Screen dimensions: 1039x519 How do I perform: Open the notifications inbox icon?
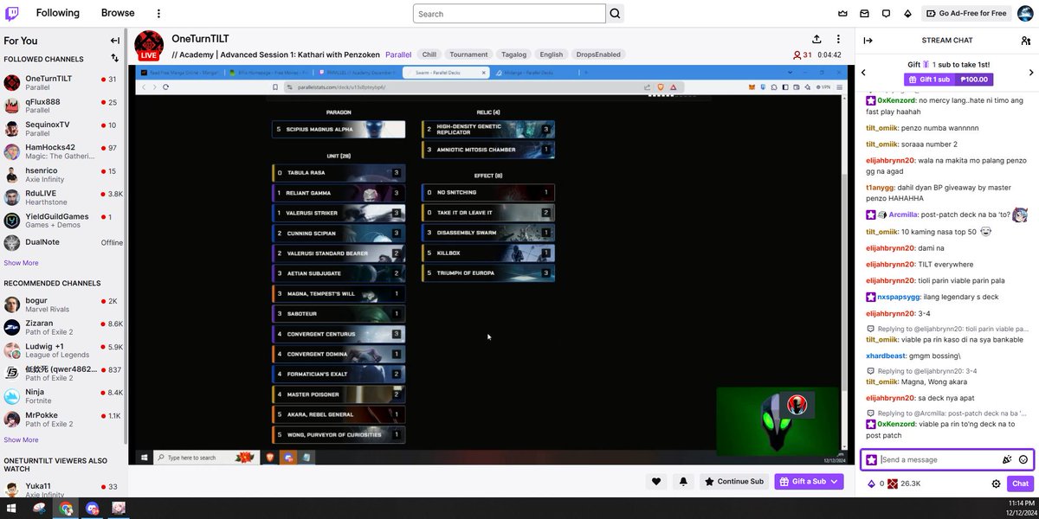pyautogui.click(x=864, y=14)
